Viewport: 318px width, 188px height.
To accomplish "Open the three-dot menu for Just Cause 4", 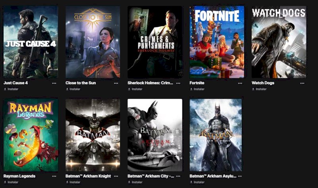I will (x=54, y=83).
